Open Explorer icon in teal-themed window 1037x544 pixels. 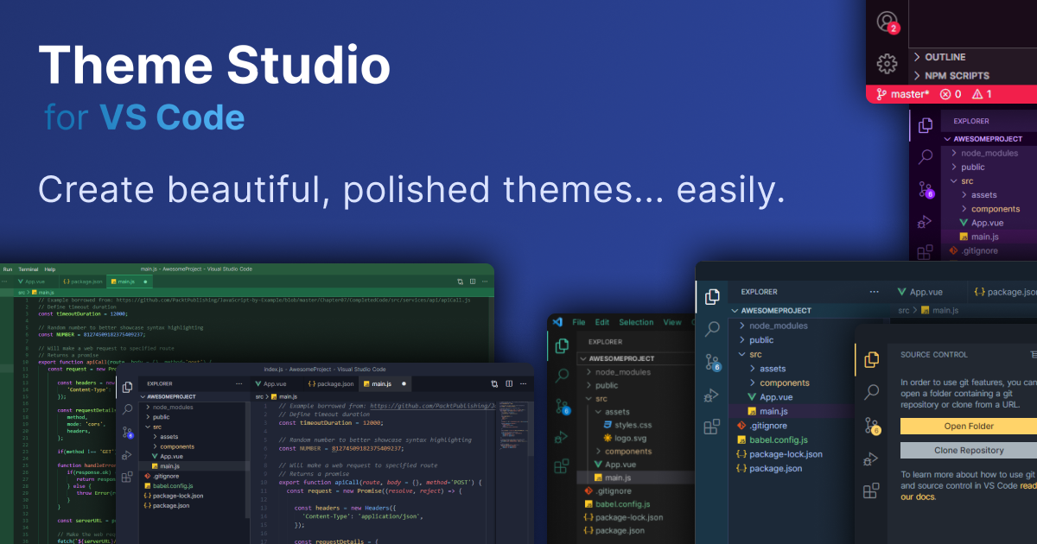pos(712,296)
